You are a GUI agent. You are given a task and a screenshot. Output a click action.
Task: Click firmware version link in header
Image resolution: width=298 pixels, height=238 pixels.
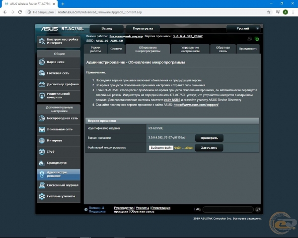[x=188, y=36]
